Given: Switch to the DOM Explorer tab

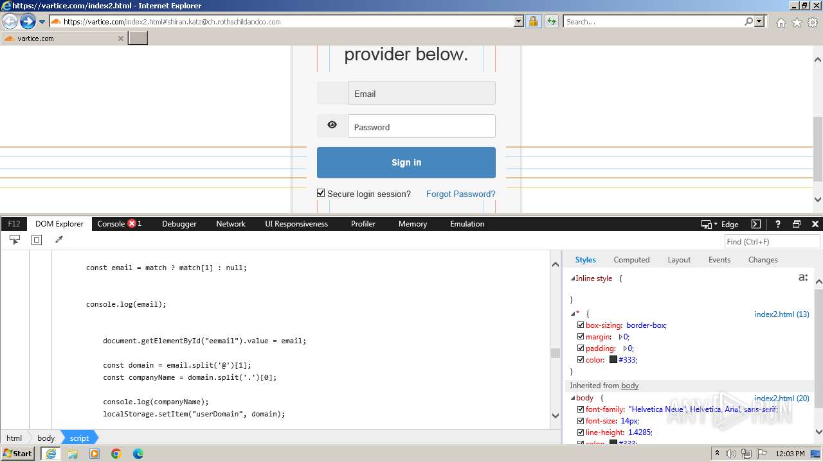Looking at the screenshot, I should (59, 224).
